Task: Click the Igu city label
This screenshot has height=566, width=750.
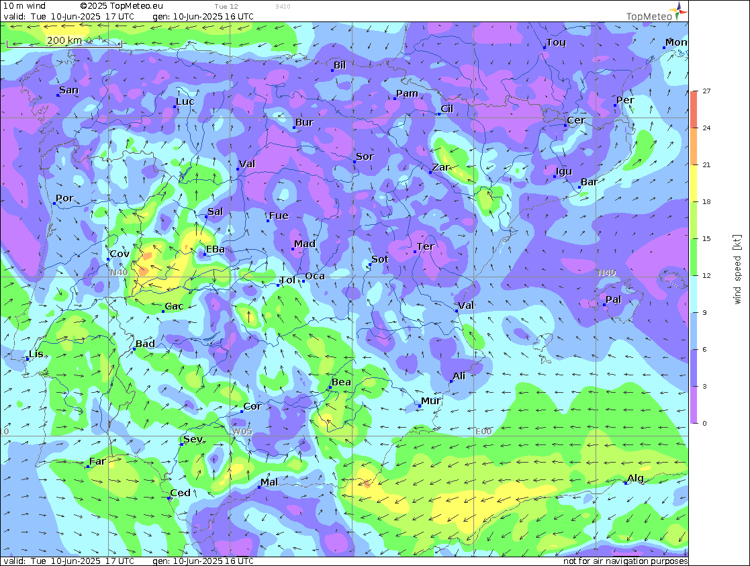Action: tap(564, 171)
